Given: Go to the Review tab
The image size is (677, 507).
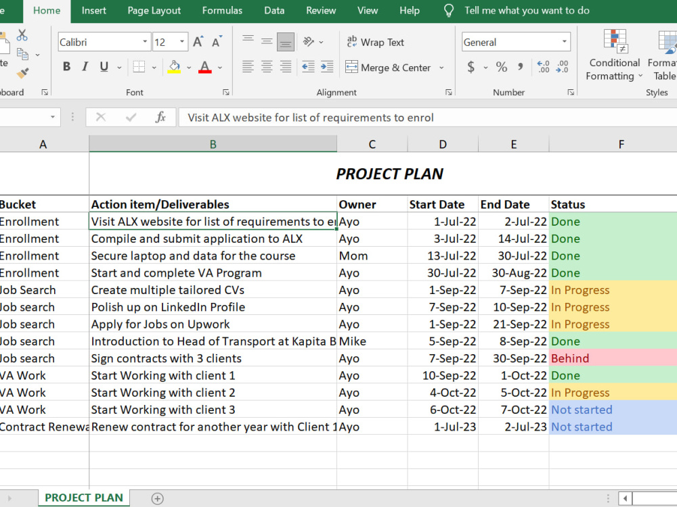Looking at the screenshot, I should point(321,10).
